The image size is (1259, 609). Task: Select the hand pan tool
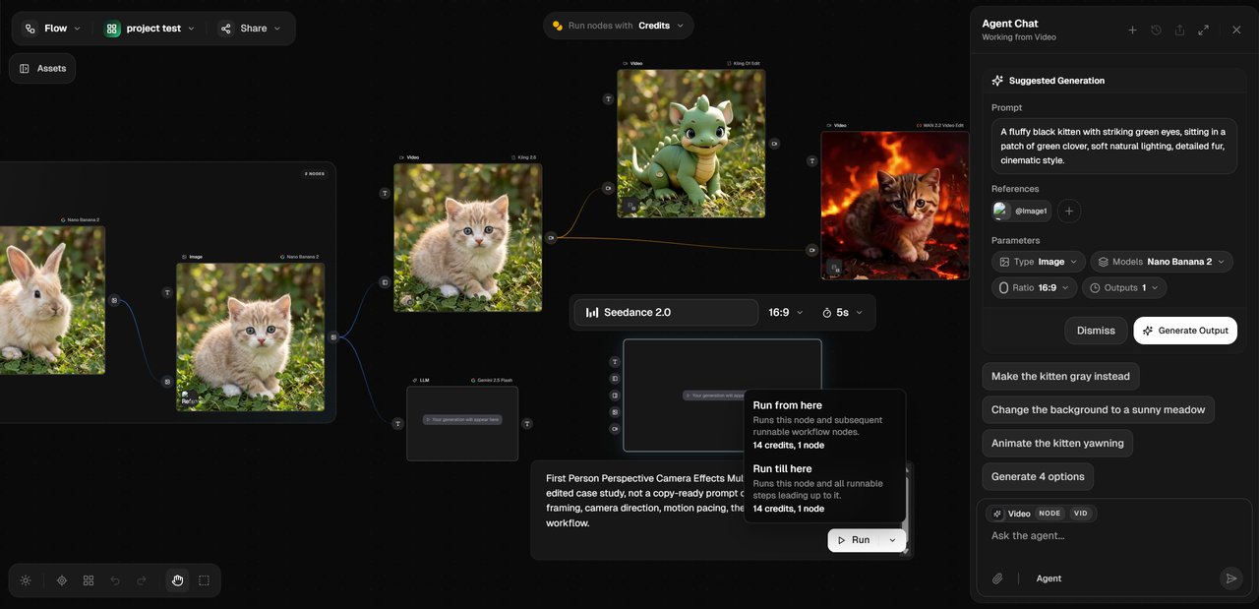coord(177,580)
